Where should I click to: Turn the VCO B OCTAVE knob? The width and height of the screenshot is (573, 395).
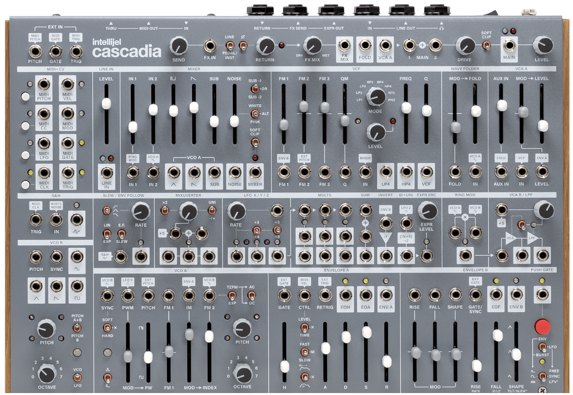click(x=46, y=373)
